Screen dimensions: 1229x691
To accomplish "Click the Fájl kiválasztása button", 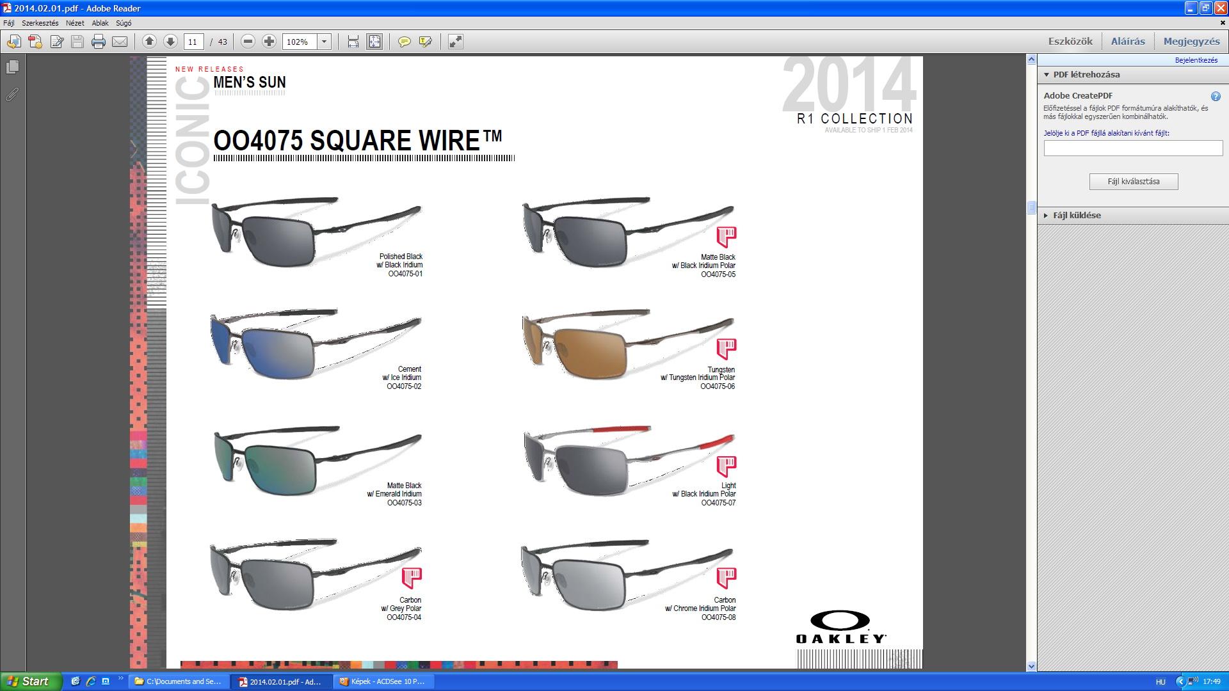I will [1133, 182].
